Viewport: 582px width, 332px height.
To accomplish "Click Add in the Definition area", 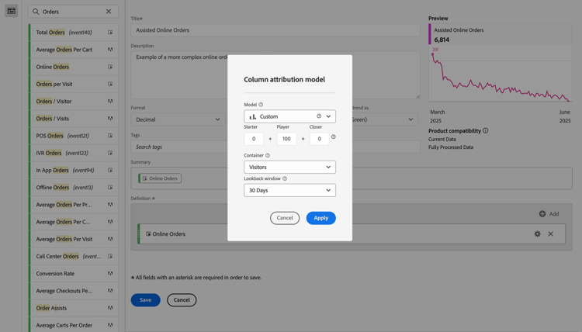I will (x=549, y=213).
